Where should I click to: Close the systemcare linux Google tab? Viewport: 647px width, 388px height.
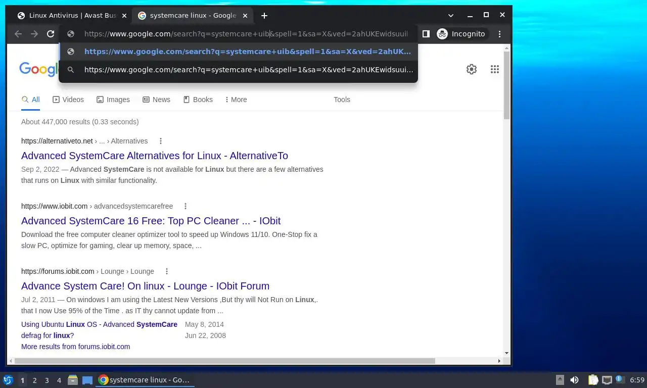tap(245, 16)
